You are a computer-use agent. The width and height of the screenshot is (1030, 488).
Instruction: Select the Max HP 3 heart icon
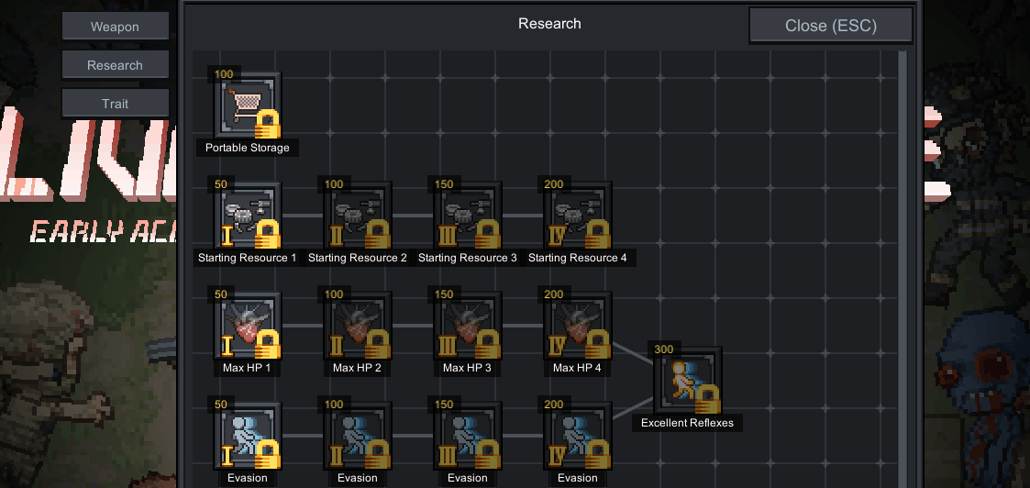pos(468,326)
